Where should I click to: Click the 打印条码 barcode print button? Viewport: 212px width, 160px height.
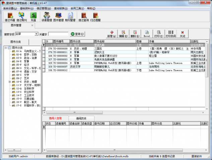[170, 34]
